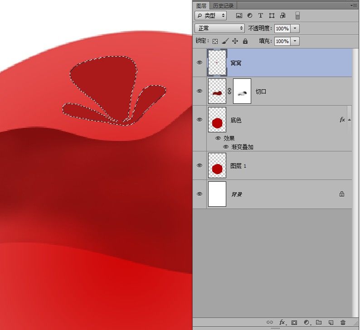Toggle visibility of the 背景 layer

point(199,194)
